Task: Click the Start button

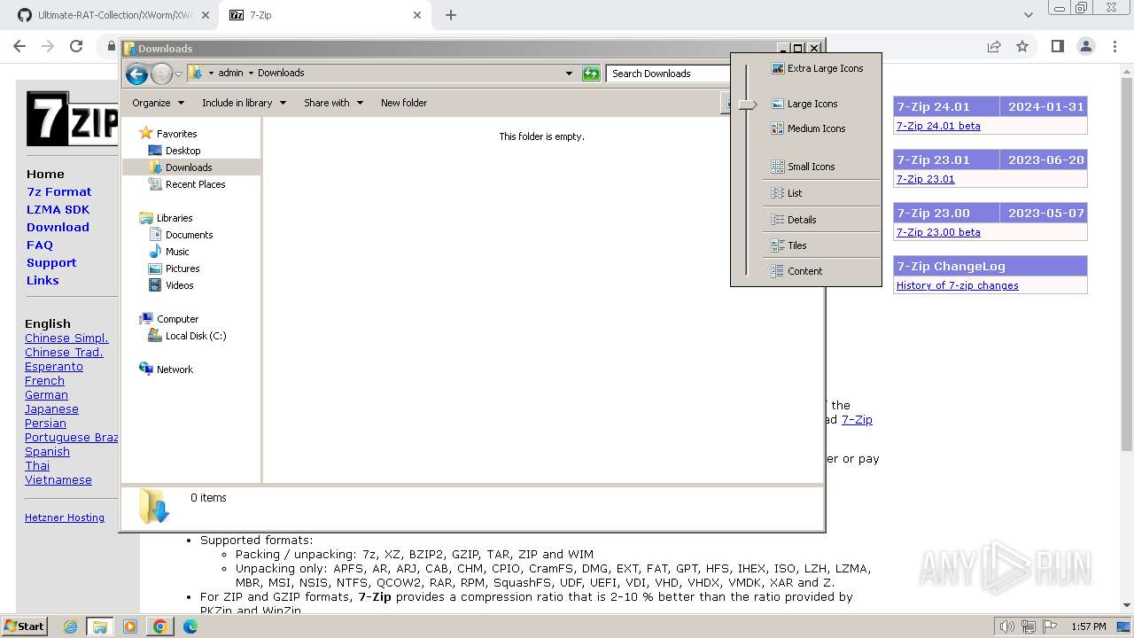Action: 24,626
